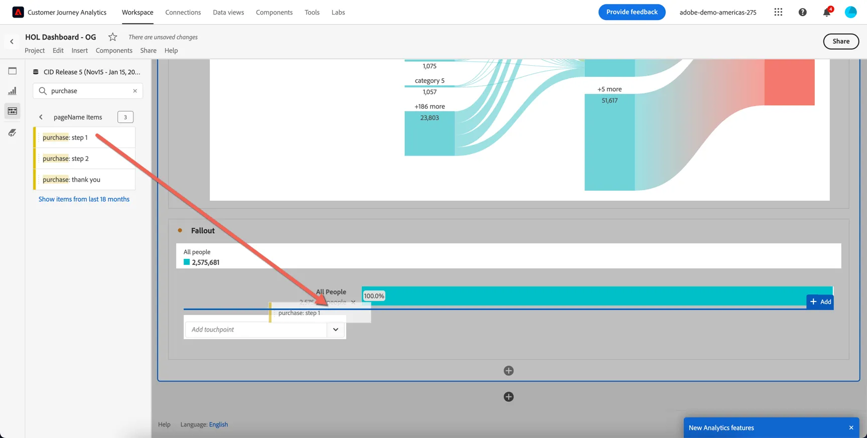
Task: Open the app switcher grid icon
Action: pos(778,12)
